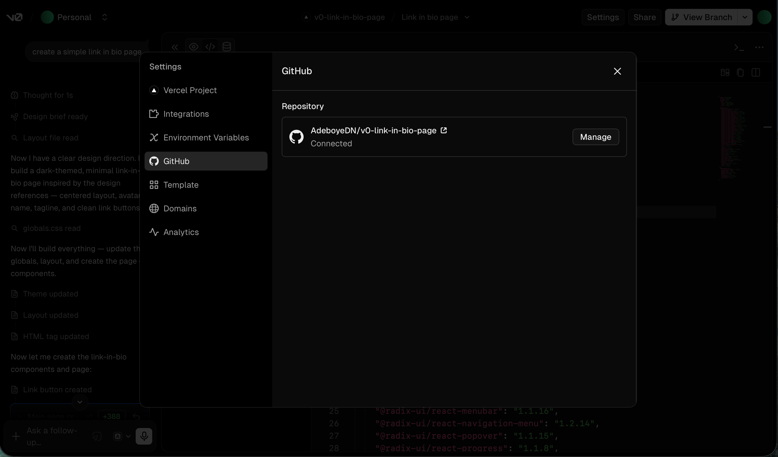Open the Personal team switcher chevrons
This screenshot has width=778, height=457.
coord(104,17)
